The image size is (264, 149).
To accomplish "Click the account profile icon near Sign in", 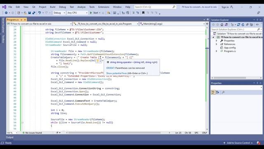I will [232, 7].
